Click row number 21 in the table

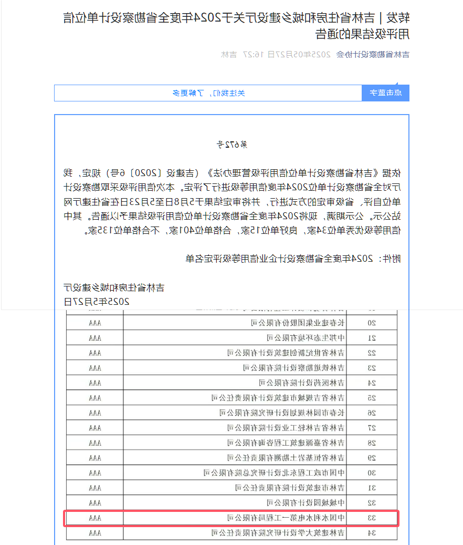pos(372,338)
